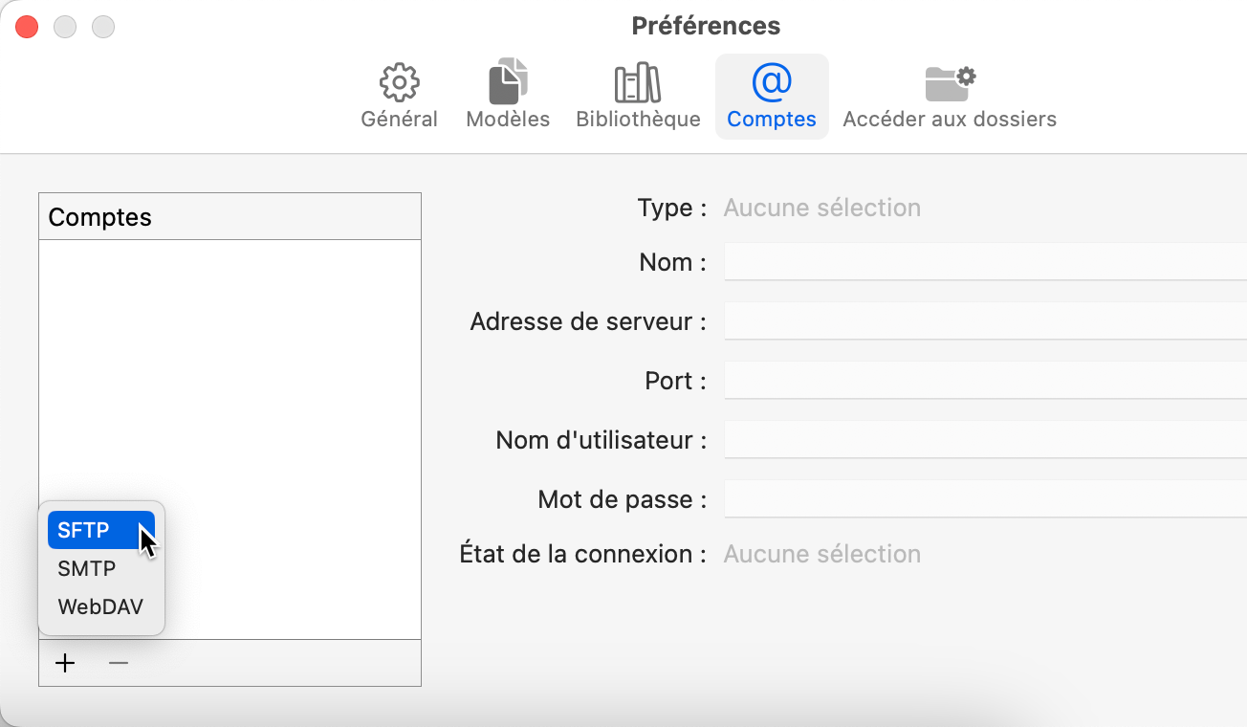Viewport: 1247px width, 727px height.
Task: Open the Bibliothèque settings icon
Action: coord(637,93)
